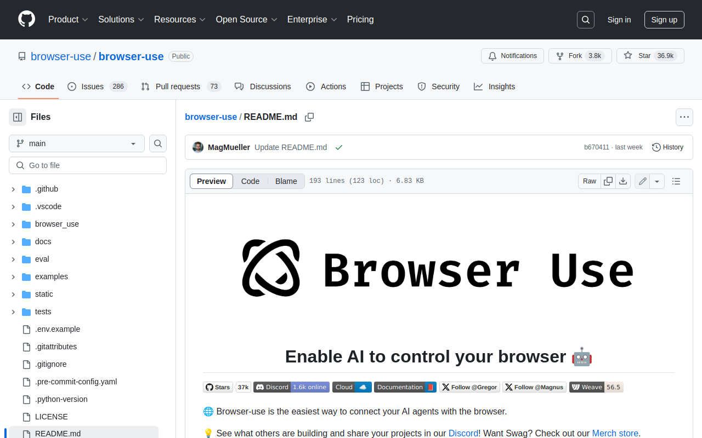Image resolution: width=702 pixels, height=438 pixels.
Task: Switch to Blame view toggle
Action: click(x=286, y=181)
